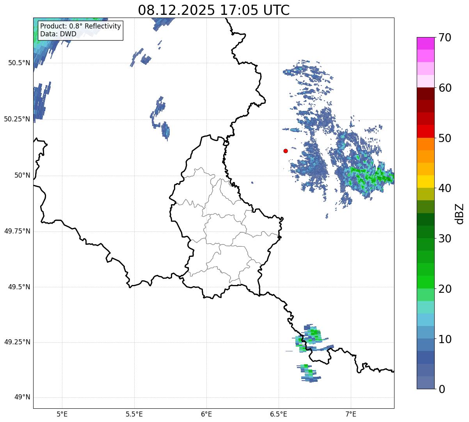Screen dimensions: 469x422
Task: Click the 40 colorbar tick label
Action: 445,188
